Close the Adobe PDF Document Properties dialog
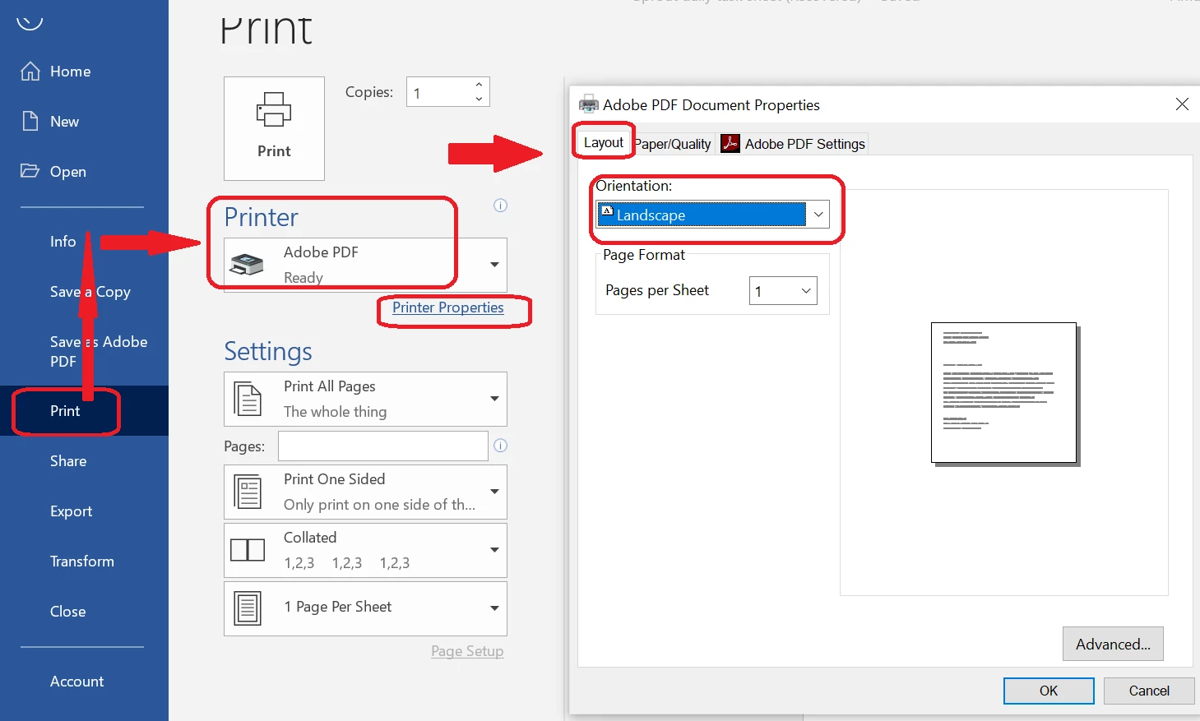 pos(1182,104)
